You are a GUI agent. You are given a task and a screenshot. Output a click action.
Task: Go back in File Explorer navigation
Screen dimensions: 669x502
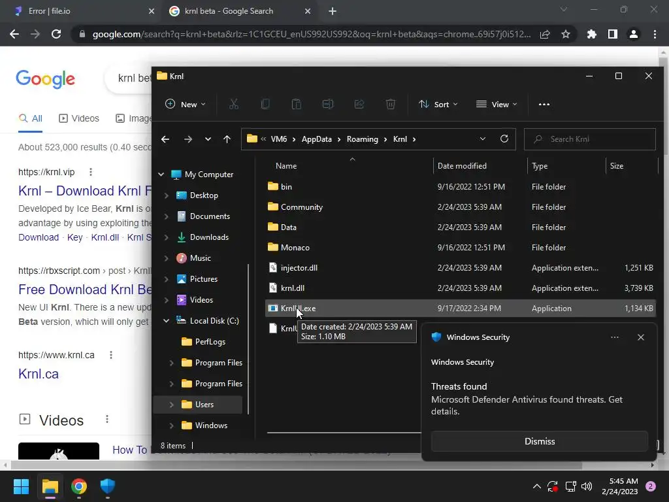point(165,139)
